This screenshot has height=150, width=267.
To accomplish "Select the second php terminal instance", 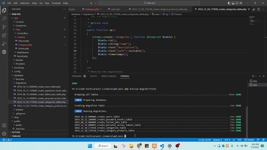I will tap(257, 85).
